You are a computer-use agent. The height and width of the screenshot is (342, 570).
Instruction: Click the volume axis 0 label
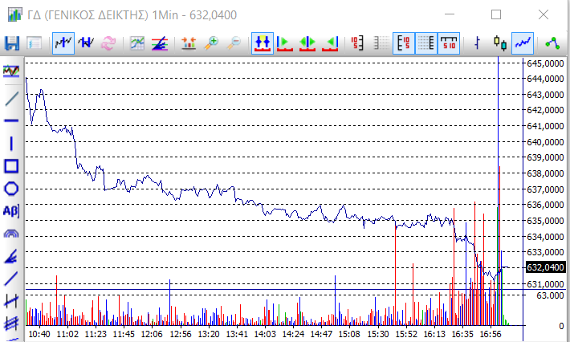(x=561, y=326)
